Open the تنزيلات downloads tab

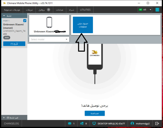29,10
